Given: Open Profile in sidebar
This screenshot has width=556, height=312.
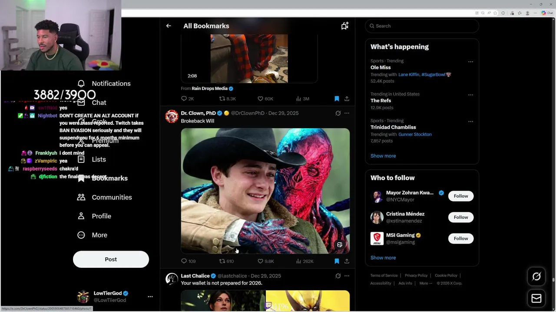Looking at the screenshot, I should pyautogui.click(x=94, y=216).
